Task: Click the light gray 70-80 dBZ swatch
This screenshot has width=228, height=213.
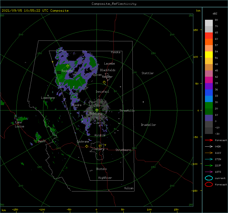Action: [x=209, y=23]
